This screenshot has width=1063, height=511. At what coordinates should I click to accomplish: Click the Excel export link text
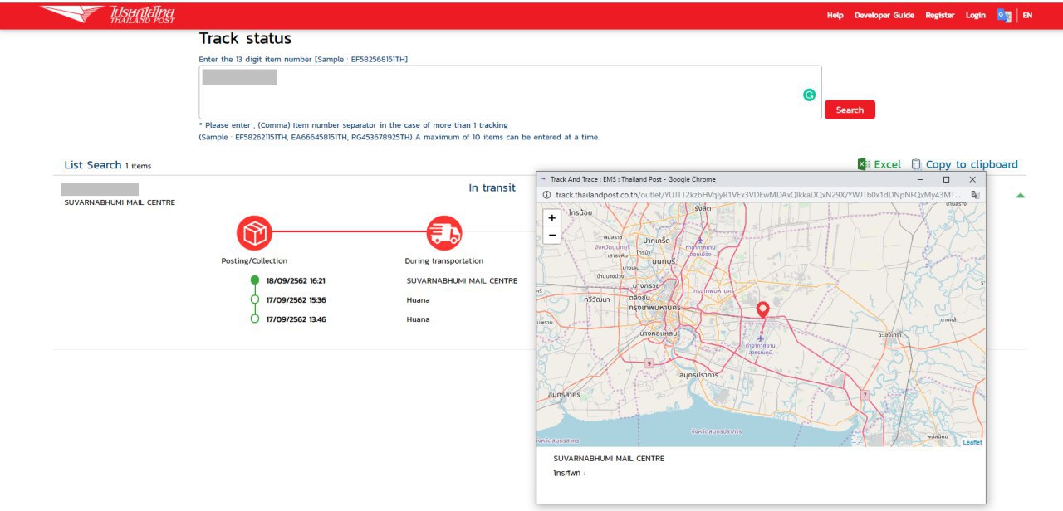click(x=887, y=164)
